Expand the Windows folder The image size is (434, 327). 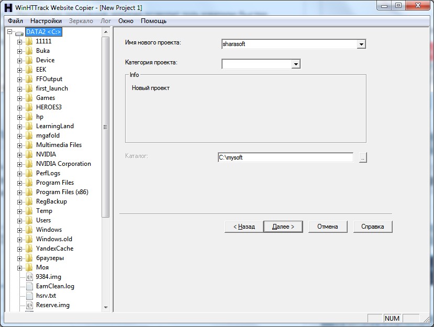(x=19, y=230)
